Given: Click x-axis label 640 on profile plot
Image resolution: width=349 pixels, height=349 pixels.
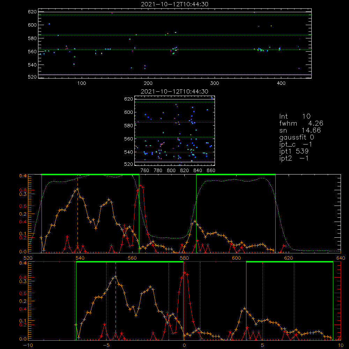Looking at the screenshot, I should click(x=341, y=258).
